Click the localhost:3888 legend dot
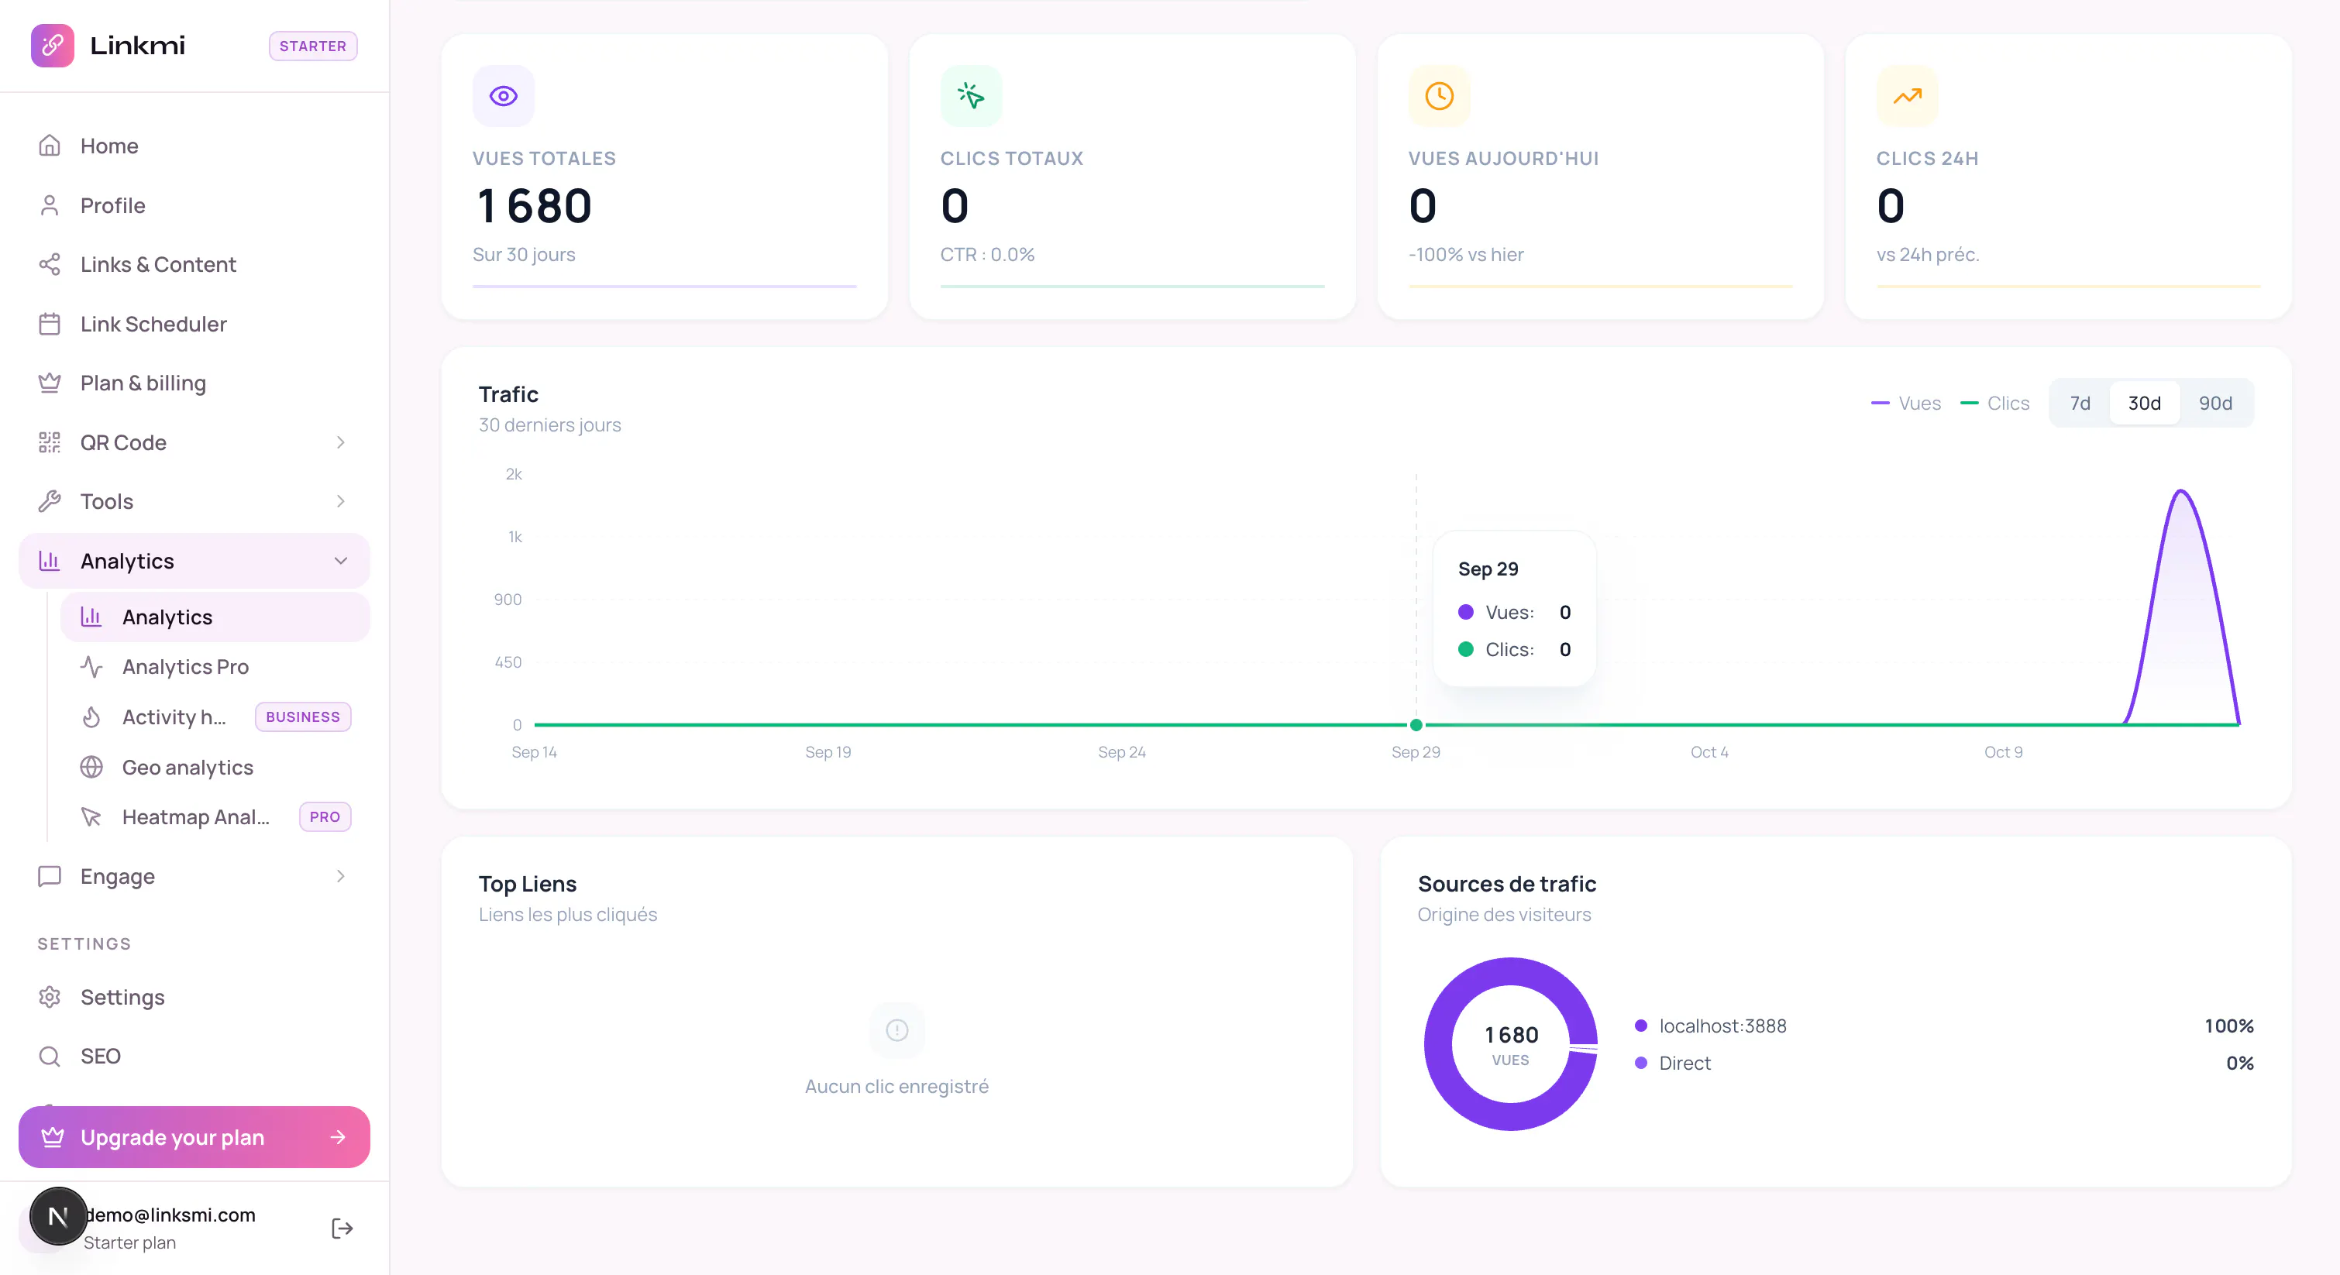The width and height of the screenshot is (2340, 1275). click(1640, 1026)
